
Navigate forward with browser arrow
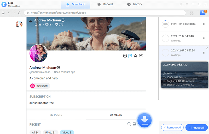point(14,13)
